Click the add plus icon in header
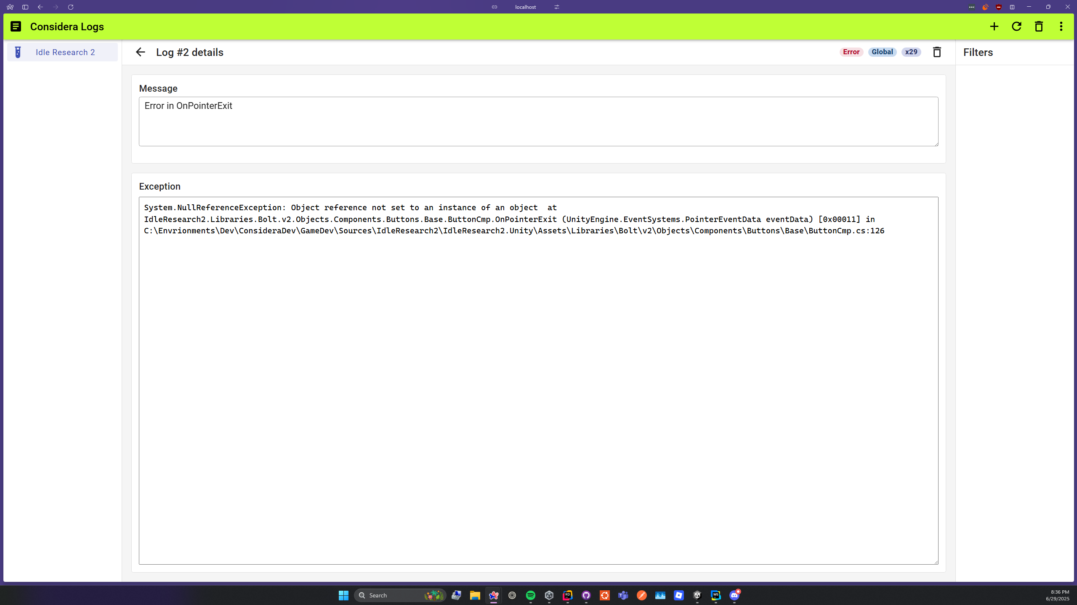The width and height of the screenshot is (1077, 605). coord(994,26)
